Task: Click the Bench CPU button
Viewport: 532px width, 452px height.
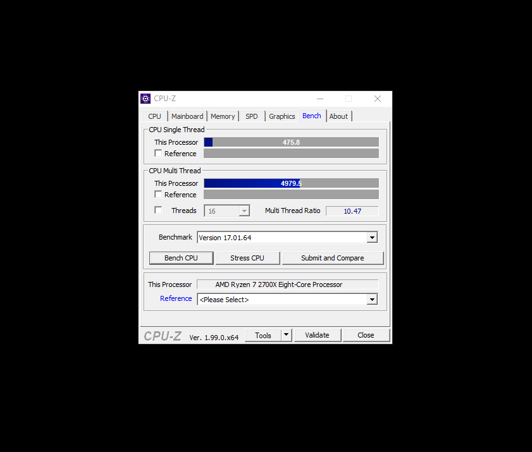Action: [181, 258]
